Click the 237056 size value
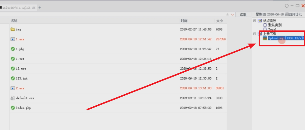This screenshot has width=305, height=130. (x=221, y=39)
